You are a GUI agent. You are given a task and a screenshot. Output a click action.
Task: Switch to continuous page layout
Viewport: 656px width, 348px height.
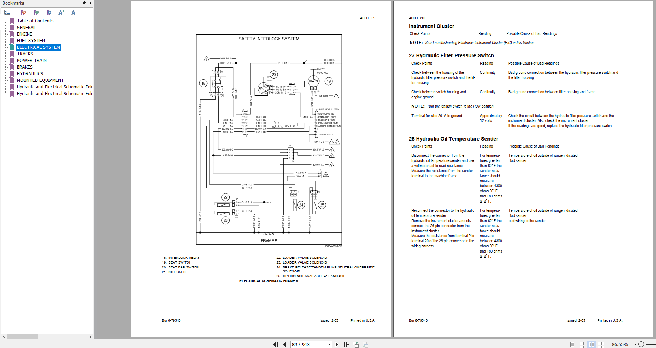tap(581, 344)
